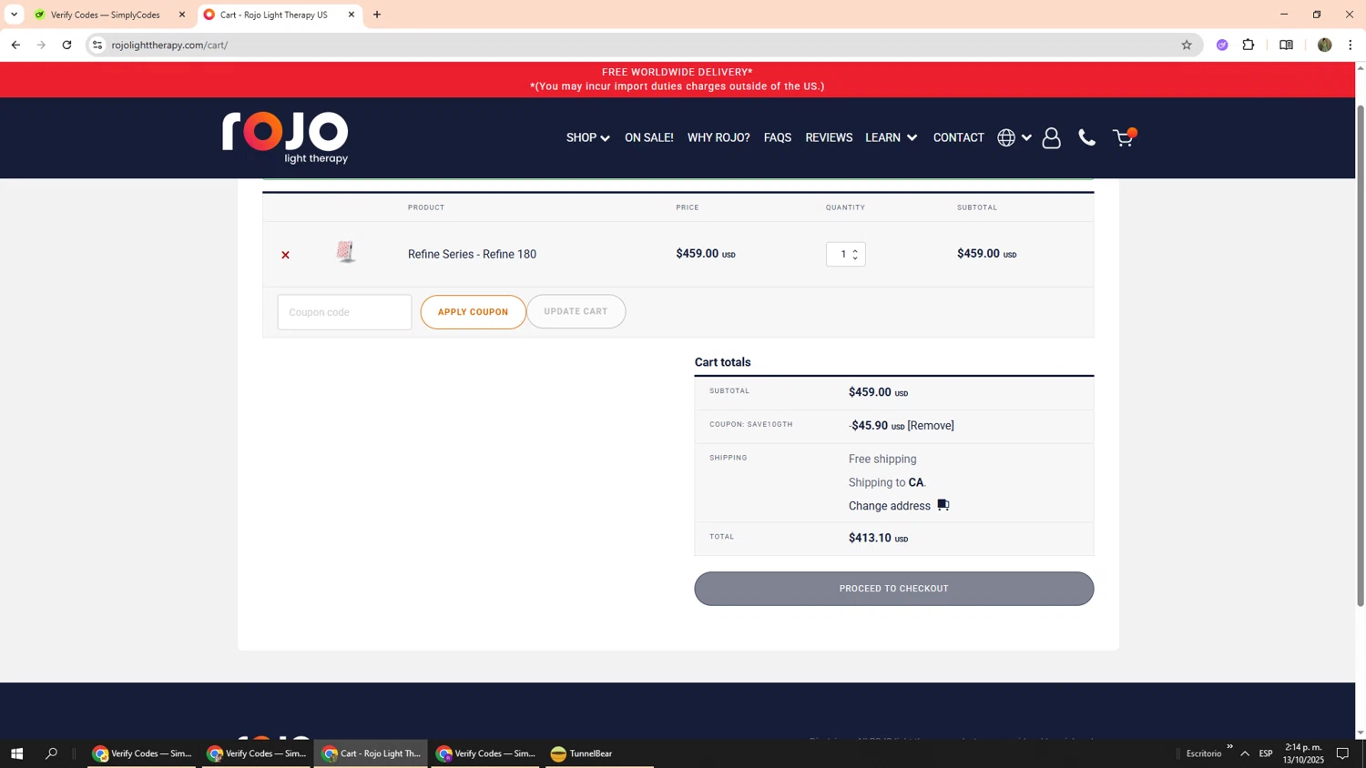
Task: Open TunnelBear from the taskbar
Action: 599,753
